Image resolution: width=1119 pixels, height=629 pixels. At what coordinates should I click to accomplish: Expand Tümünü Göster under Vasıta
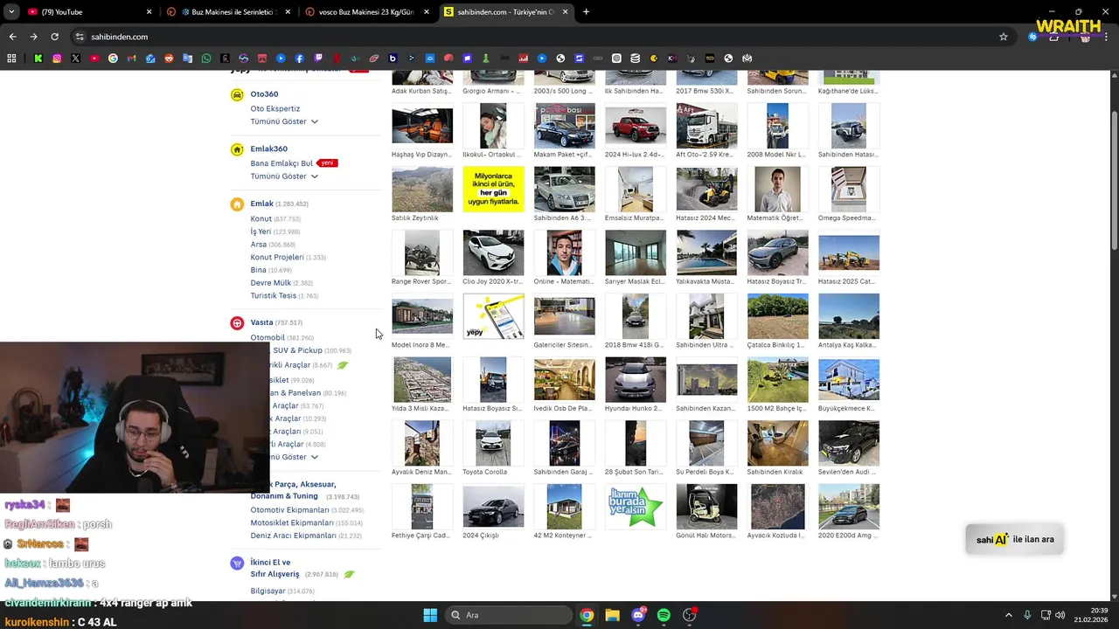point(294,457)
